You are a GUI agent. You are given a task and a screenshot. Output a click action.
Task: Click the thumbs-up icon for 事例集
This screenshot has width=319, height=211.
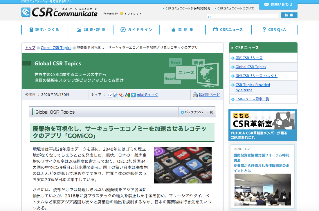[173, 30]
